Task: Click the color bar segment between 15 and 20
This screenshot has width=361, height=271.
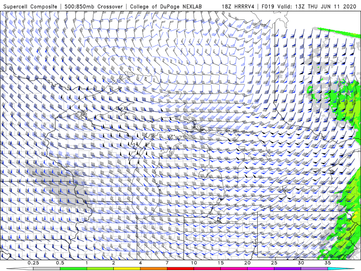Action: click(234, 269)
